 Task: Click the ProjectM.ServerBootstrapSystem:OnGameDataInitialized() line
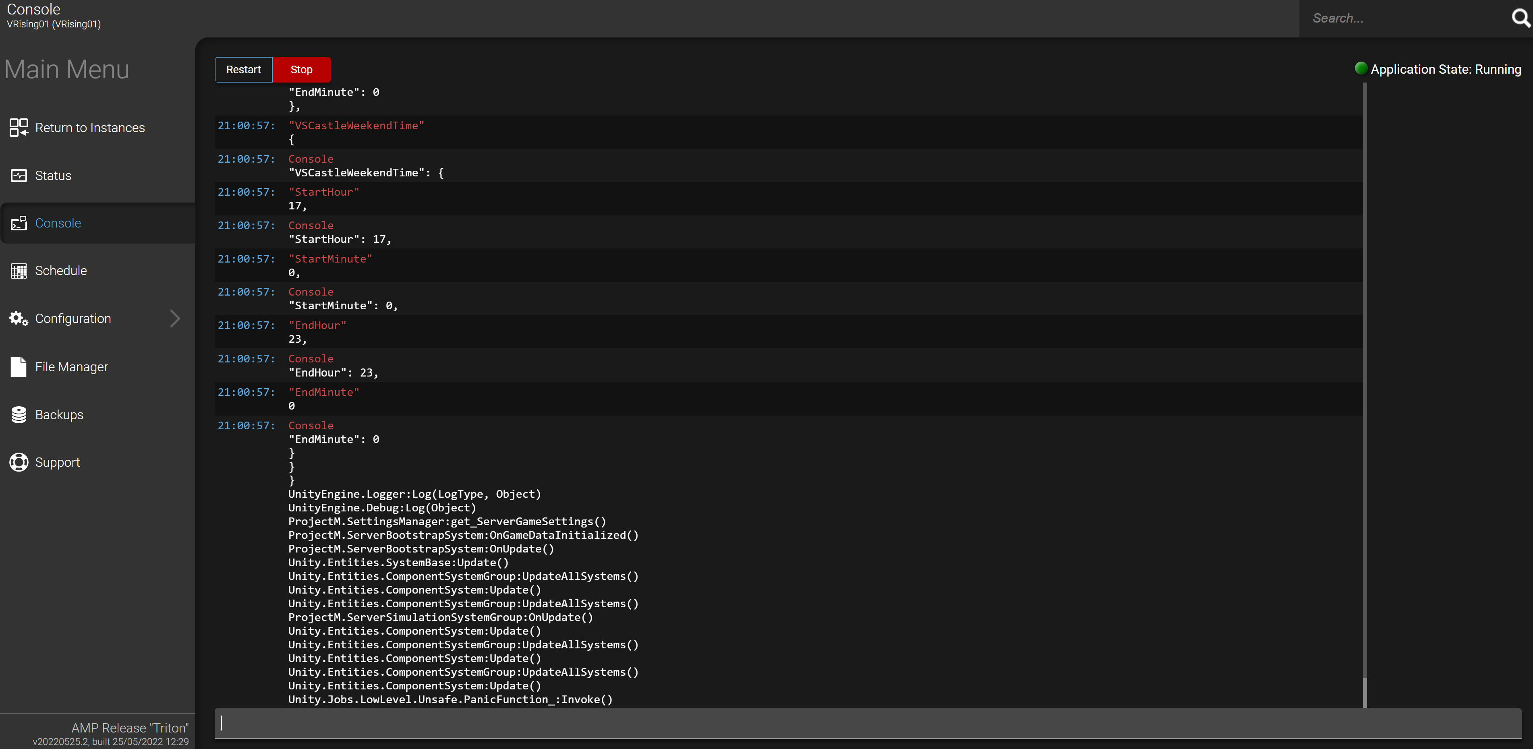(463, 535)
